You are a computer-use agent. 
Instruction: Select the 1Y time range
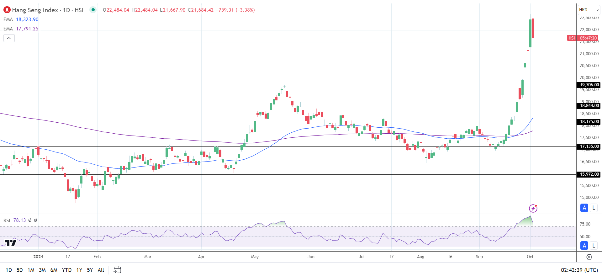coord(79,270)
